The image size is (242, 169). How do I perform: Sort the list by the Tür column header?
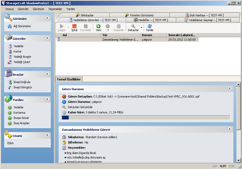pos(120,35)
